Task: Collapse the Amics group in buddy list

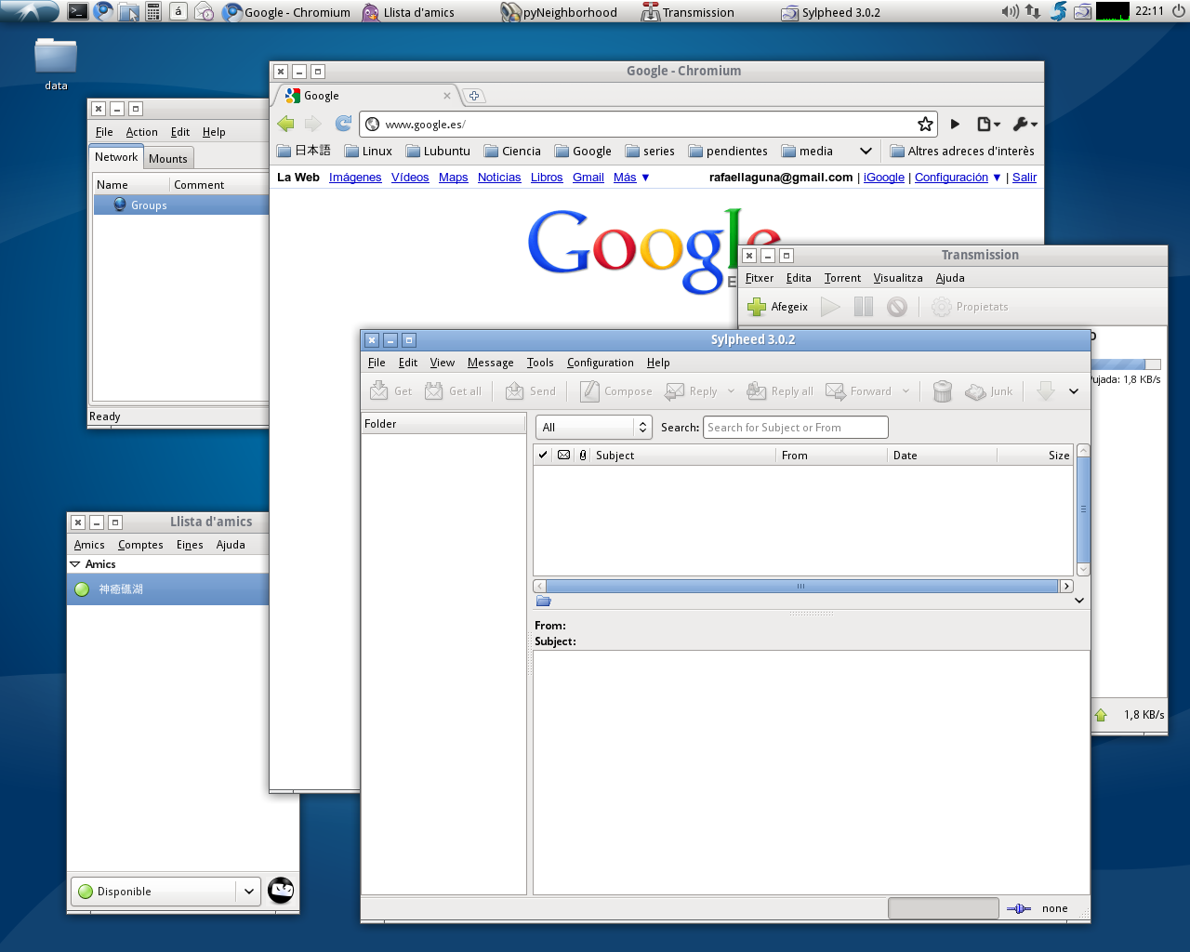Action: click(75, 564)
